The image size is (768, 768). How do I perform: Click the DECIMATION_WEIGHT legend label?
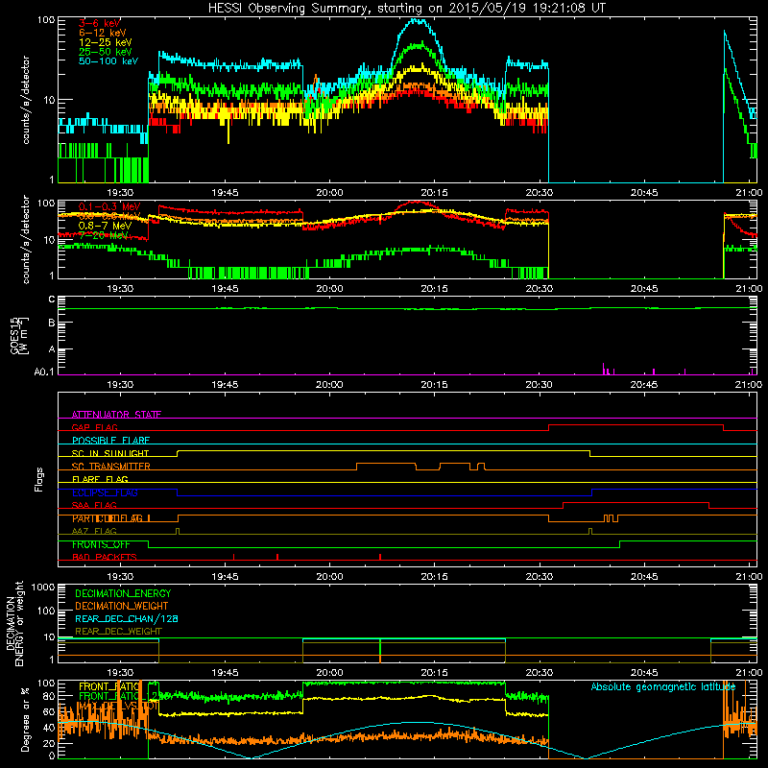point(122,606)
